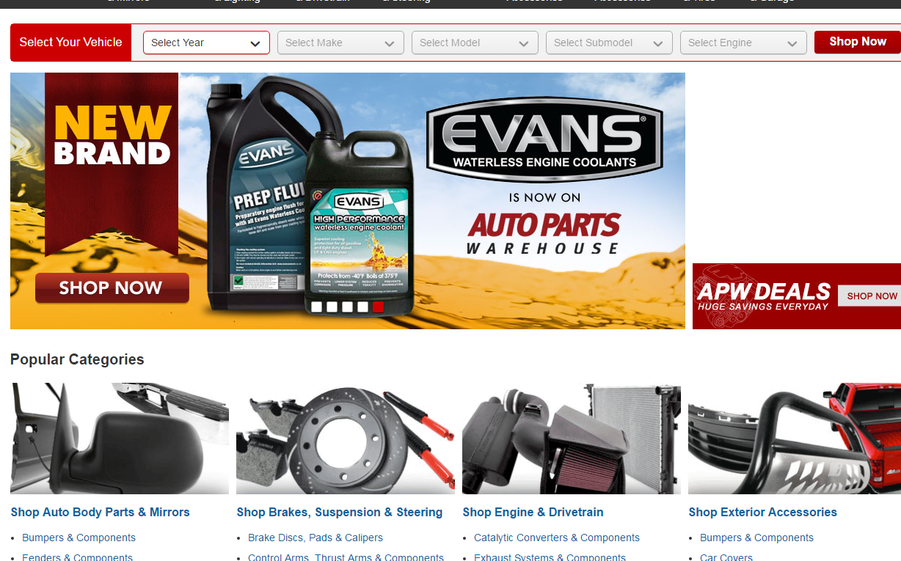Open the side mirror category image

[x=120, y=439]
